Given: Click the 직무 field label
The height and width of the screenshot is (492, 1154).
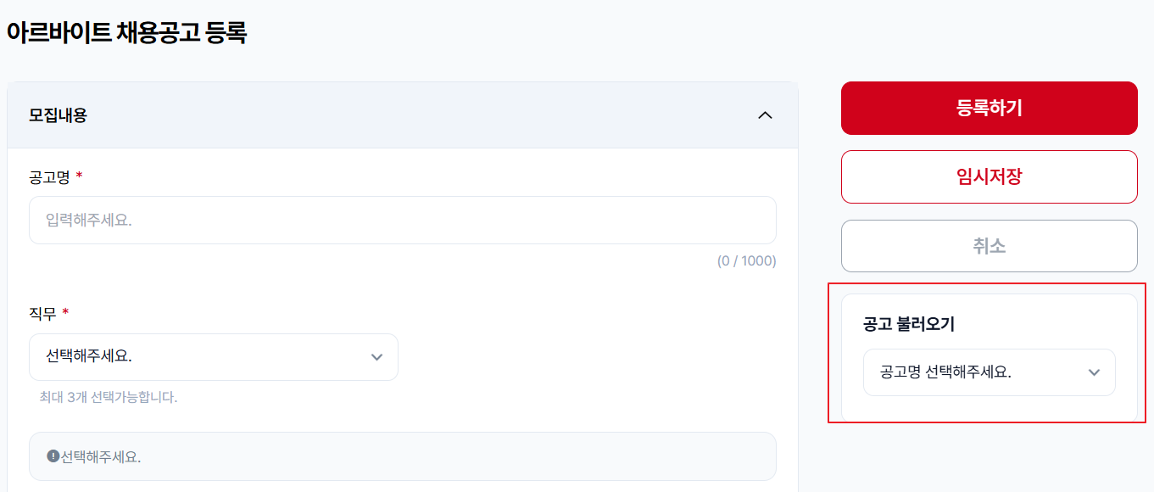Looking at the screenshot, I should (x=42, y=314).
